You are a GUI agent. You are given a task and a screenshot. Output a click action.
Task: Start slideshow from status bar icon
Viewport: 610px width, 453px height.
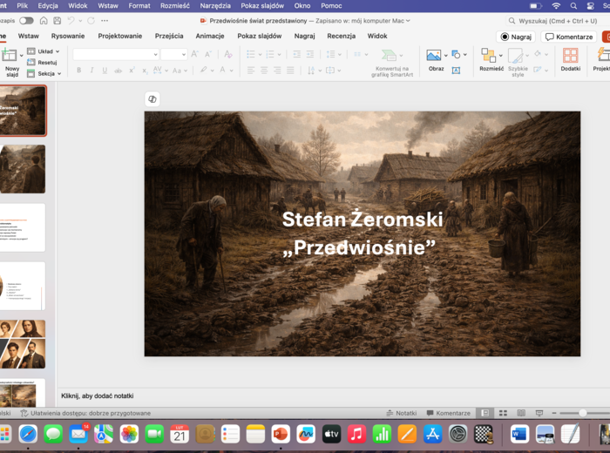tap(538, 413)
